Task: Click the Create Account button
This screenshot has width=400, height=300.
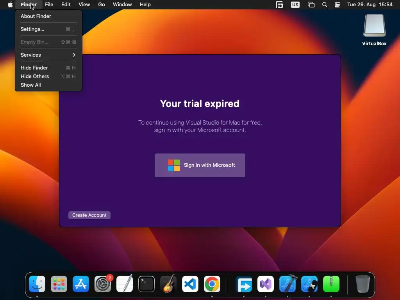Action: click(89, 215)
